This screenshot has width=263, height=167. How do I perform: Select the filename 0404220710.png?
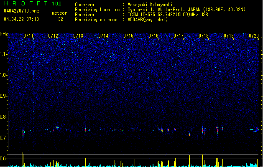coord(21,11)
